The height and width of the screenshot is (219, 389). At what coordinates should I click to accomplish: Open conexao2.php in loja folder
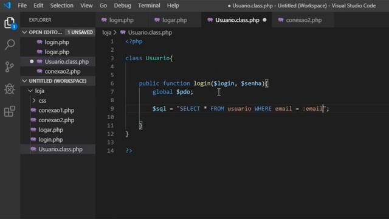tap(57, 120)
